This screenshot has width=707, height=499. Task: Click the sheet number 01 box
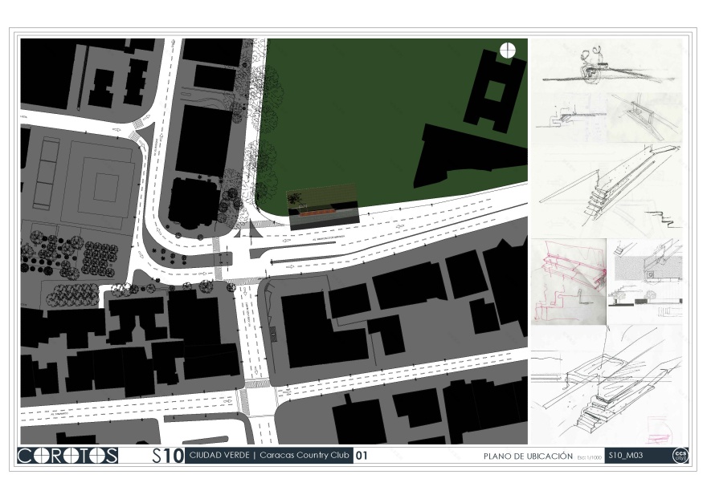point(362,456)
